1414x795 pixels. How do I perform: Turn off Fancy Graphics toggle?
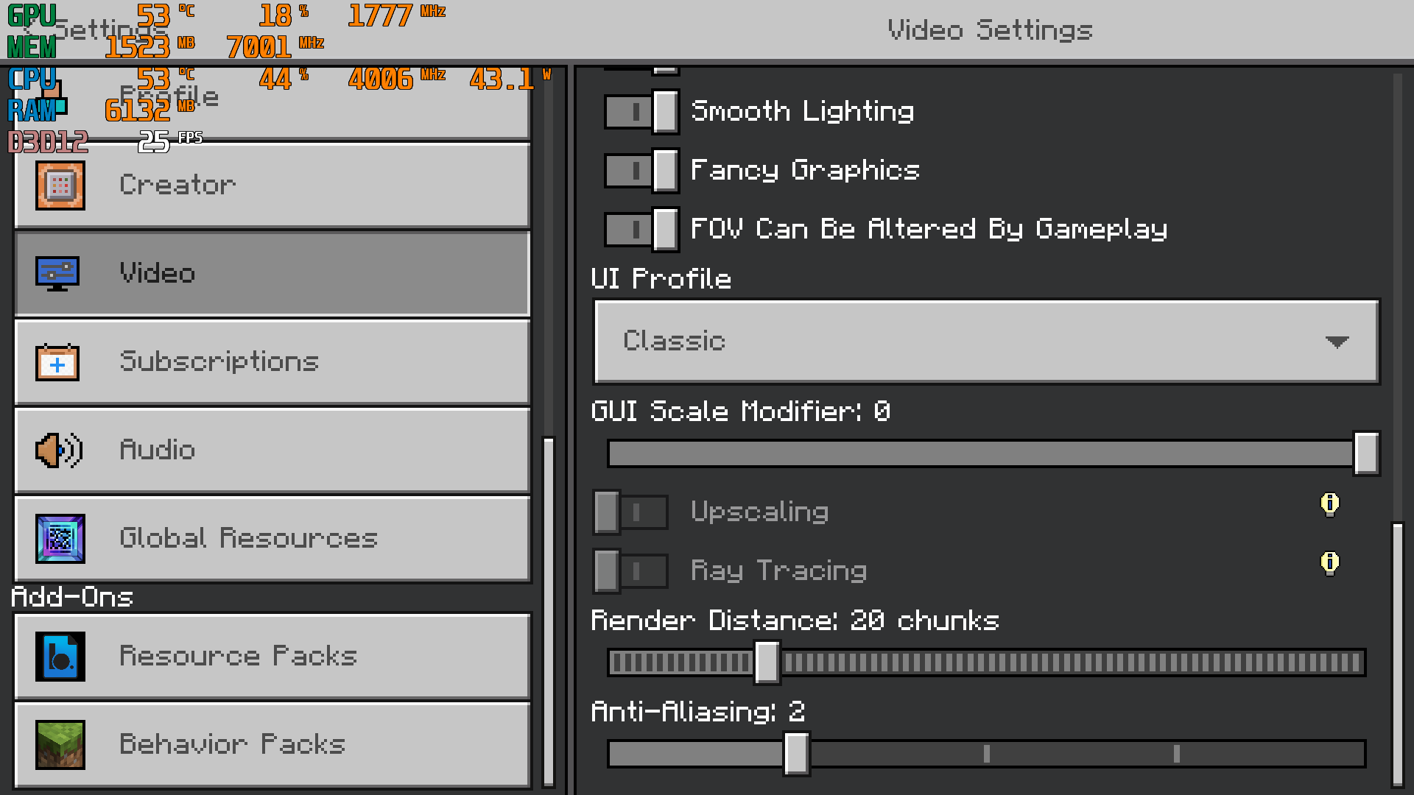click(x=641, y=171)
